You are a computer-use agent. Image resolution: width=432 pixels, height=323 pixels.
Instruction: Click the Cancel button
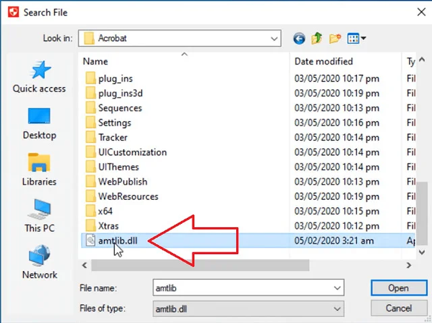(399, 308)
